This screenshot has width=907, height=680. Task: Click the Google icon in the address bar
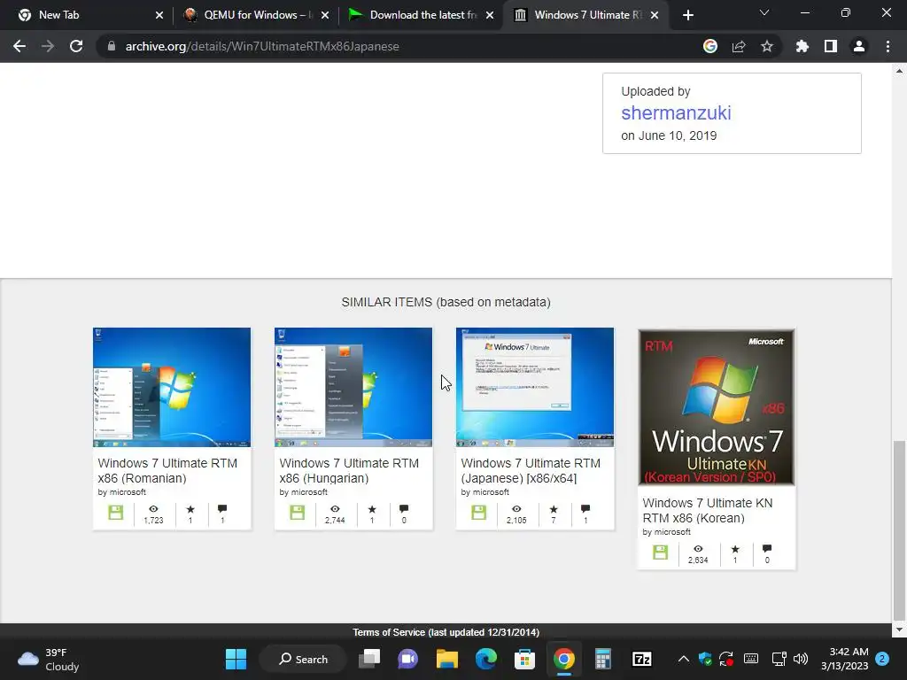710,46
